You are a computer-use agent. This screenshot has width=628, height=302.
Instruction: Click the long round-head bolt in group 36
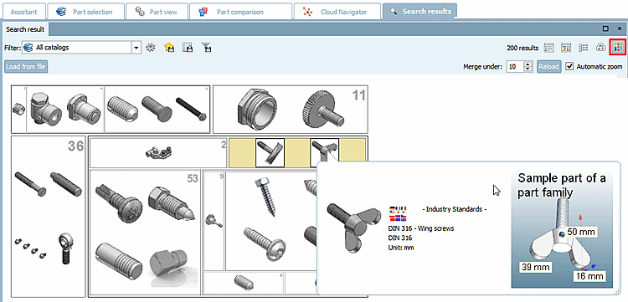[30, 183]
